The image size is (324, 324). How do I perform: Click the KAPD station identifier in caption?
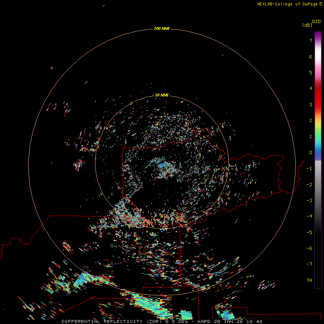pyautogui.click(x=204, y=321)
